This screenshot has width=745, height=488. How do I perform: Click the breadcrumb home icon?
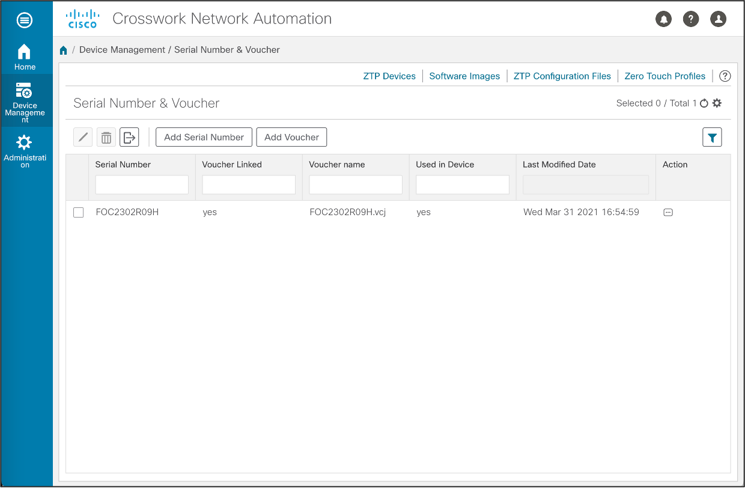pos(64,50)
